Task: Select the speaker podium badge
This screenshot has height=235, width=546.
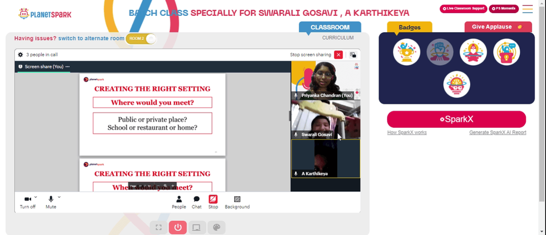Action: (507, 52)
